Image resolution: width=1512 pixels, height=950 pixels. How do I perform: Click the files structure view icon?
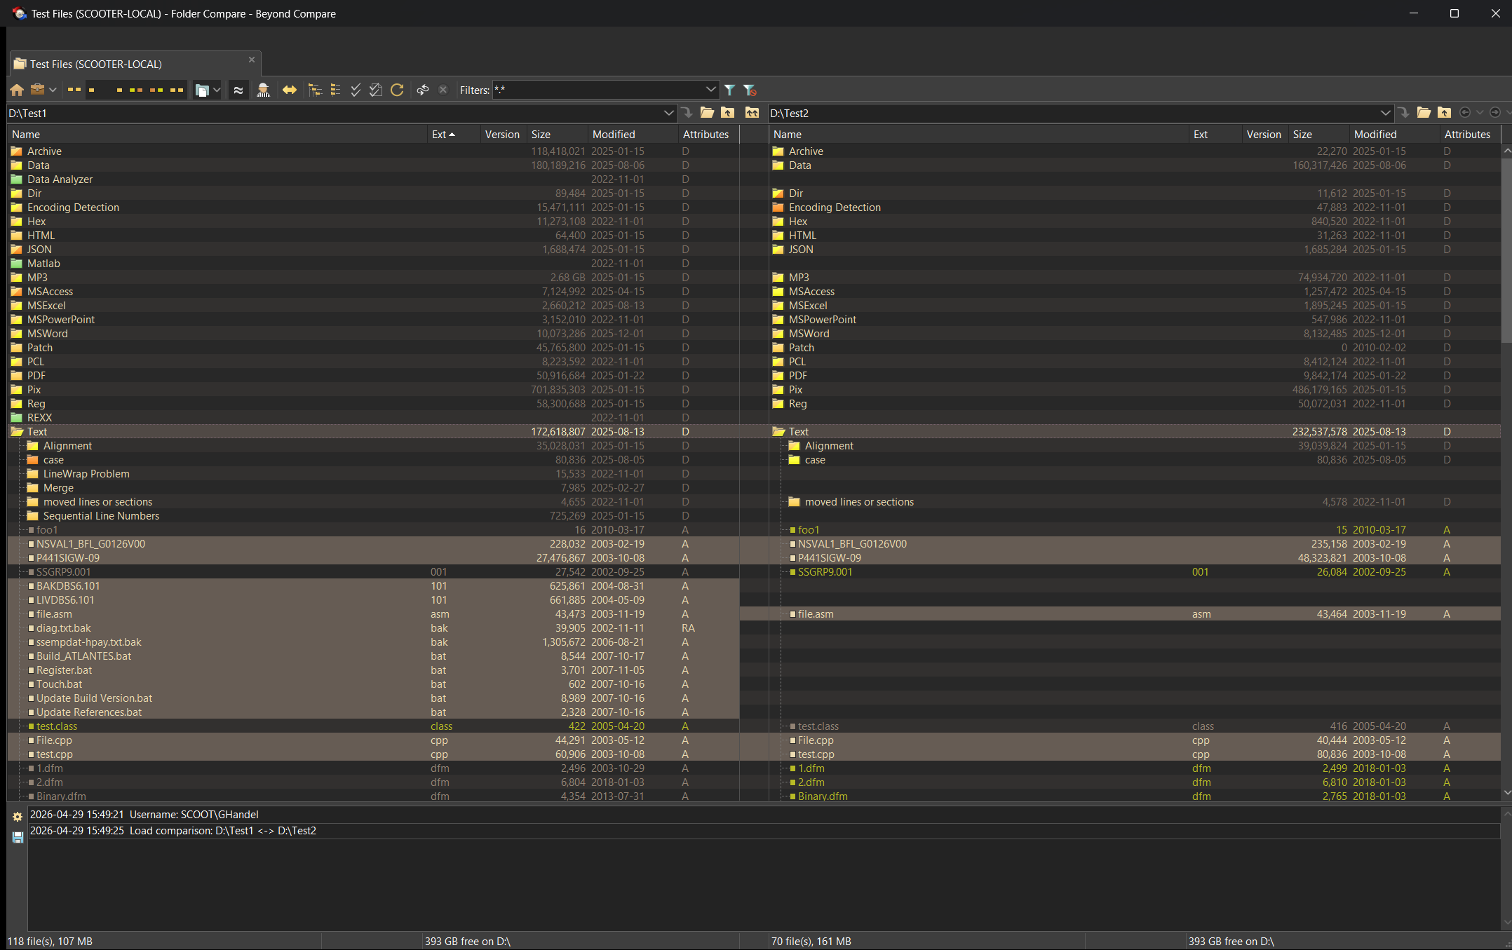(202, 90)
